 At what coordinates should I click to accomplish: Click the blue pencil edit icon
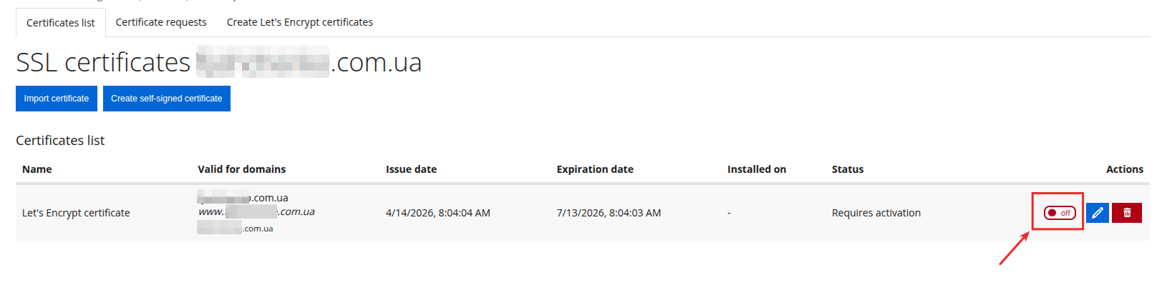click(1097, 213)
